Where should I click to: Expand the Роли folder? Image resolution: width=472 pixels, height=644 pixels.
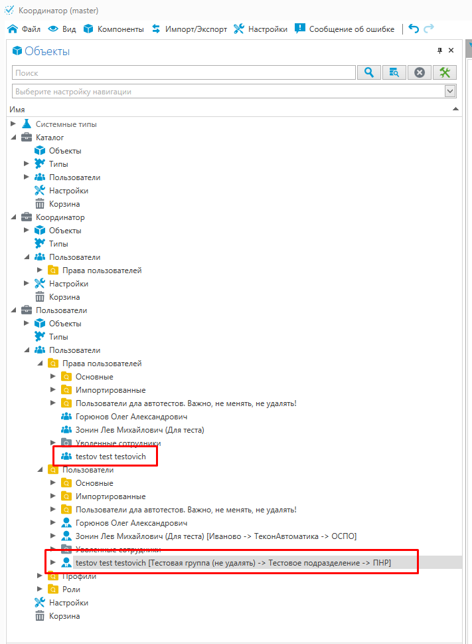point(40,590)
